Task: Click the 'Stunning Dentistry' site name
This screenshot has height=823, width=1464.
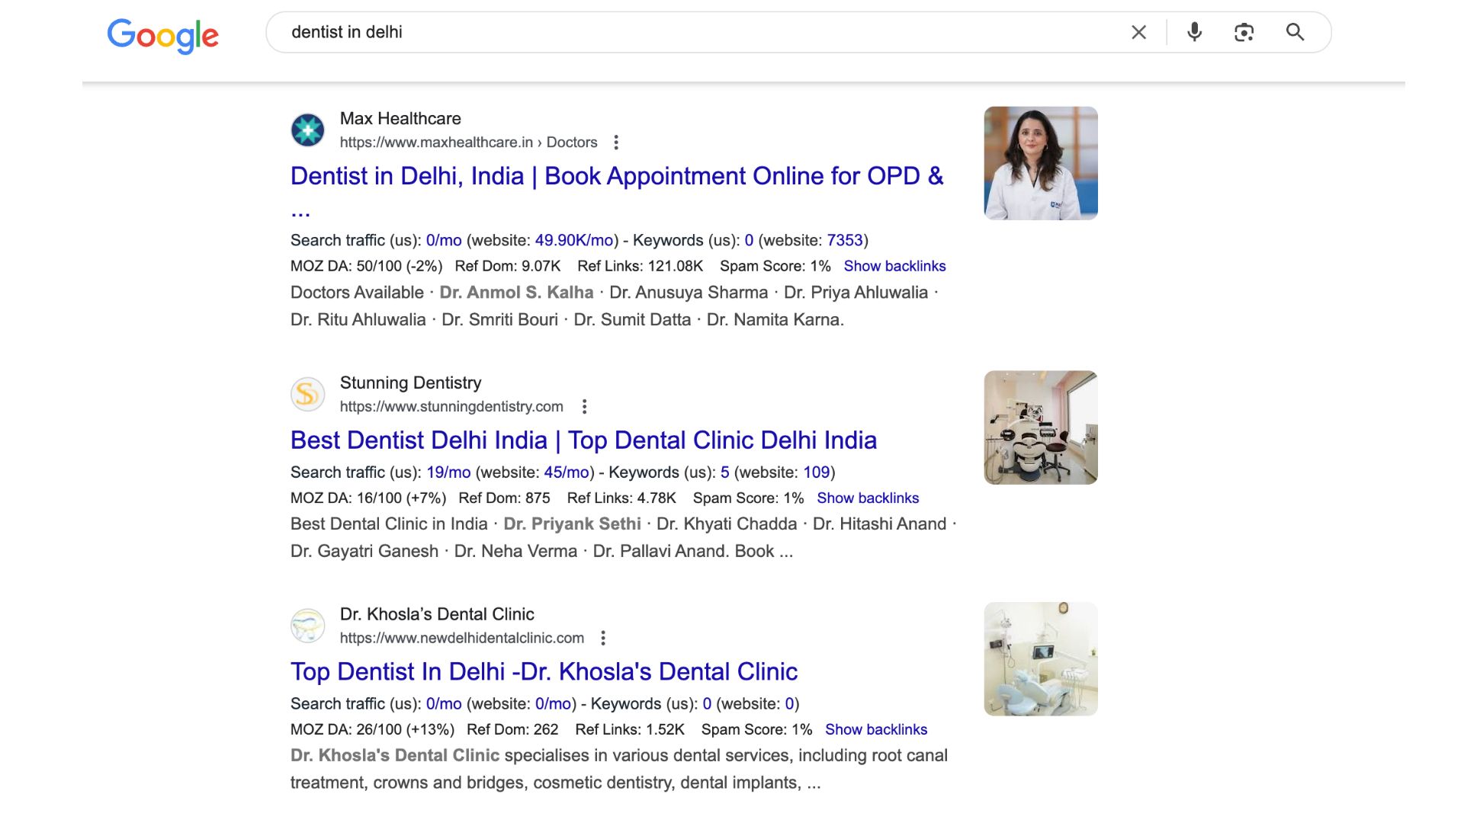Action: (x=410, y=383)
